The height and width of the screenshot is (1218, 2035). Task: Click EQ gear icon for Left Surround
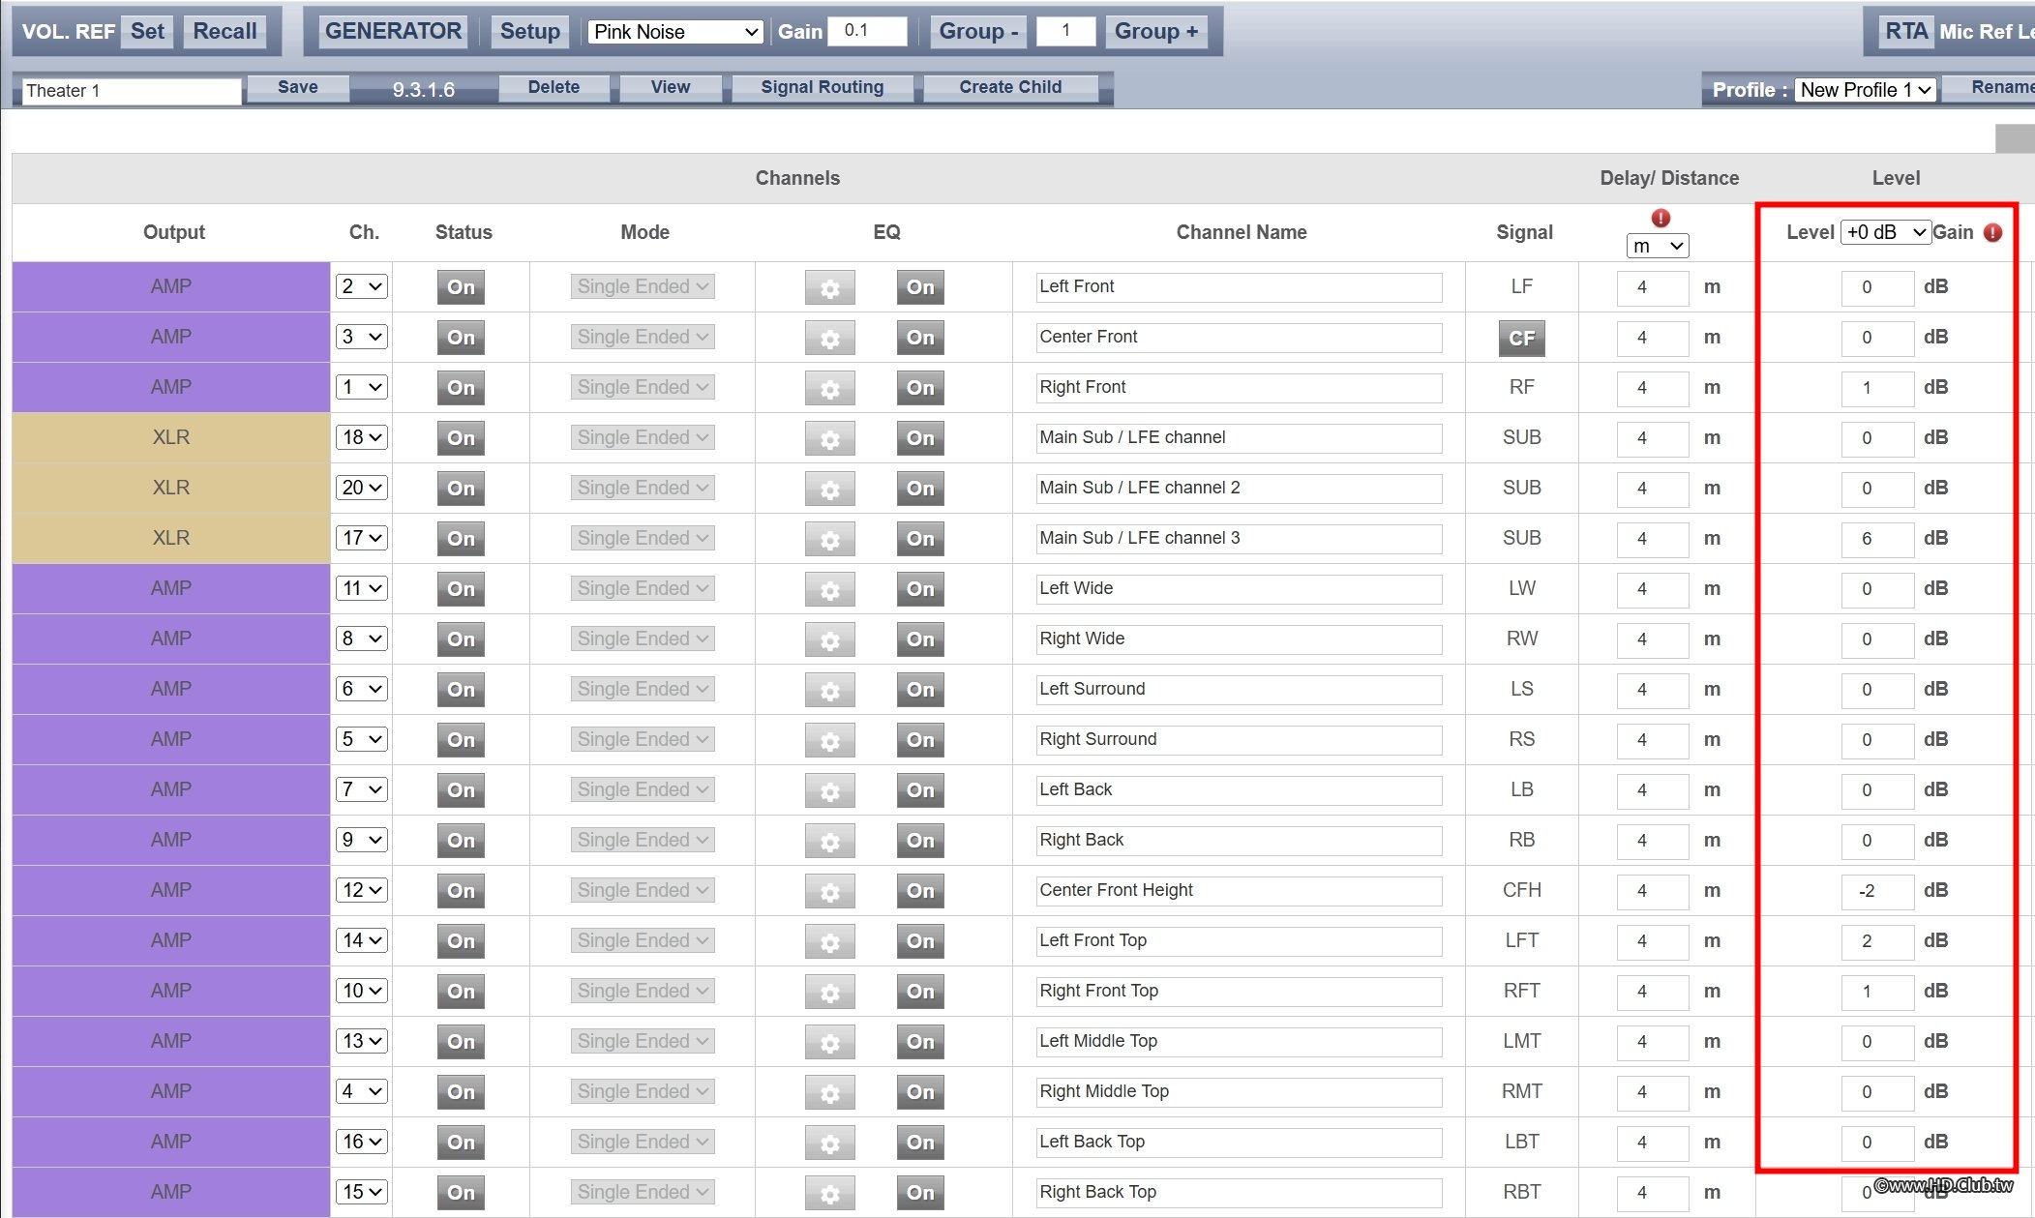click(x=829, y=690)
